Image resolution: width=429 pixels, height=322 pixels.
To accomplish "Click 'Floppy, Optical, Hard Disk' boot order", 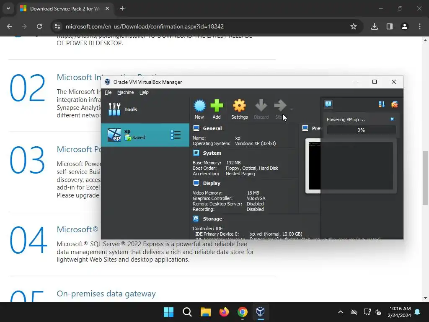I will pos(252,168).
